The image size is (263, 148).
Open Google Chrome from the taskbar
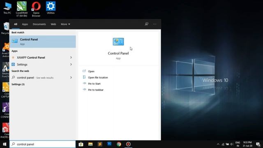coord(119,144)
